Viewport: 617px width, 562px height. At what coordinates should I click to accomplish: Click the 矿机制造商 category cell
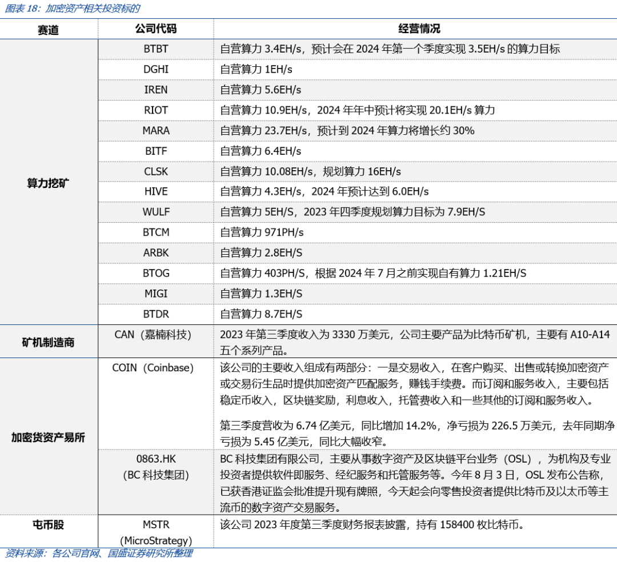click(48, 343)
